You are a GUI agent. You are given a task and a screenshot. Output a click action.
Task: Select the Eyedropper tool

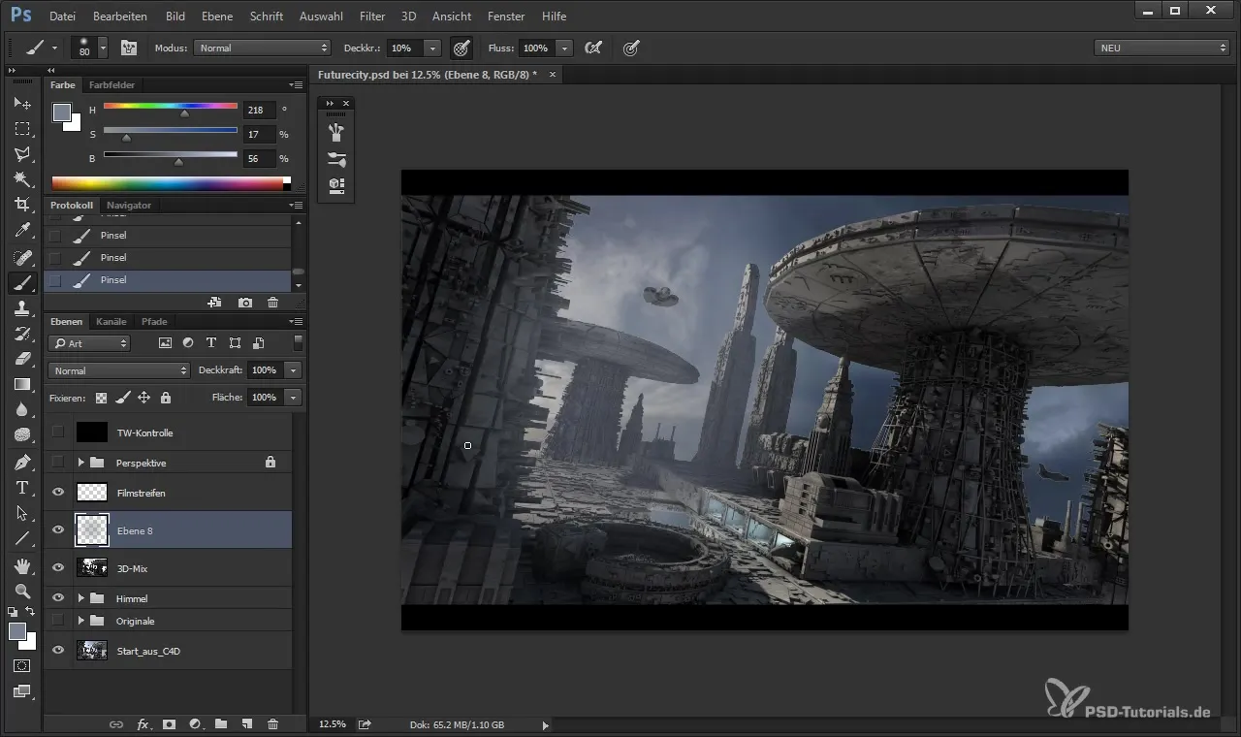[x=21, y=231]
